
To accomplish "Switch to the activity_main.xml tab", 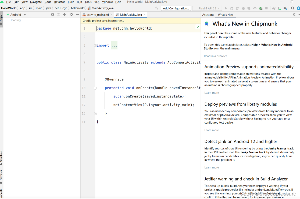I will coord(98,15).
